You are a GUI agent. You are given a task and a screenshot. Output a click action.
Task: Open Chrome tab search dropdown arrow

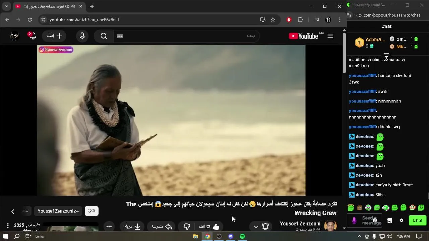pyautogui.click(x=6, y=6)
